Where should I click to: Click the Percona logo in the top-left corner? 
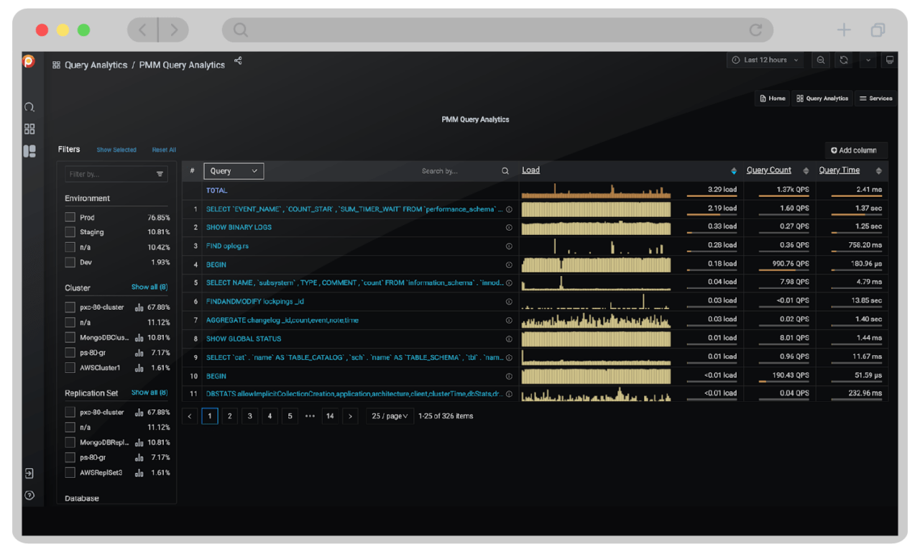(x=28, y=61)
